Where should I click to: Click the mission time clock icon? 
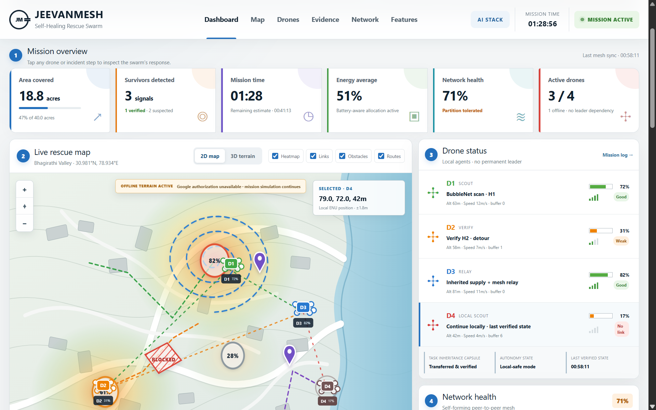[x=308, y=117]
